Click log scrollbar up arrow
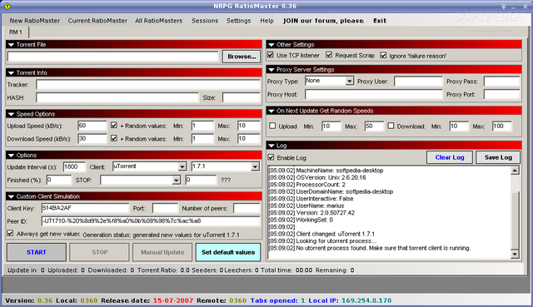 click(x=515, y=171)
